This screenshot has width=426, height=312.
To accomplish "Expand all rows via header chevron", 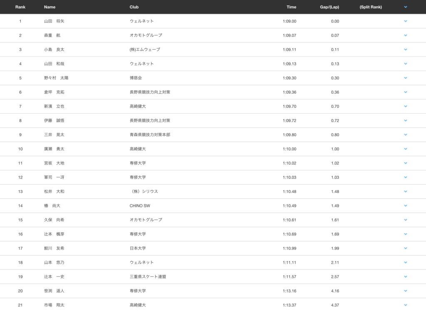I will click(405, 7).
